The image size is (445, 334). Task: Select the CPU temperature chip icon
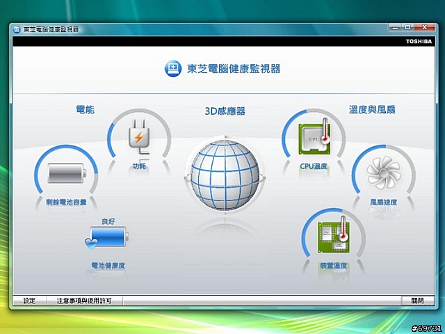[x=314, y=137]
